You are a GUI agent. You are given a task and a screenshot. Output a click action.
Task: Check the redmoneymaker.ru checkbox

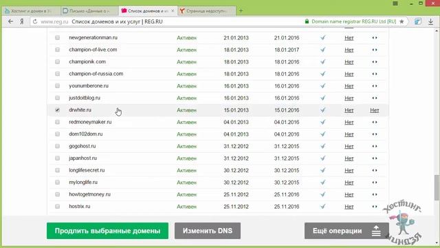57,122
